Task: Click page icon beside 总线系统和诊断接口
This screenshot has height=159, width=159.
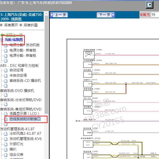Action: click(x=6, y=119)
